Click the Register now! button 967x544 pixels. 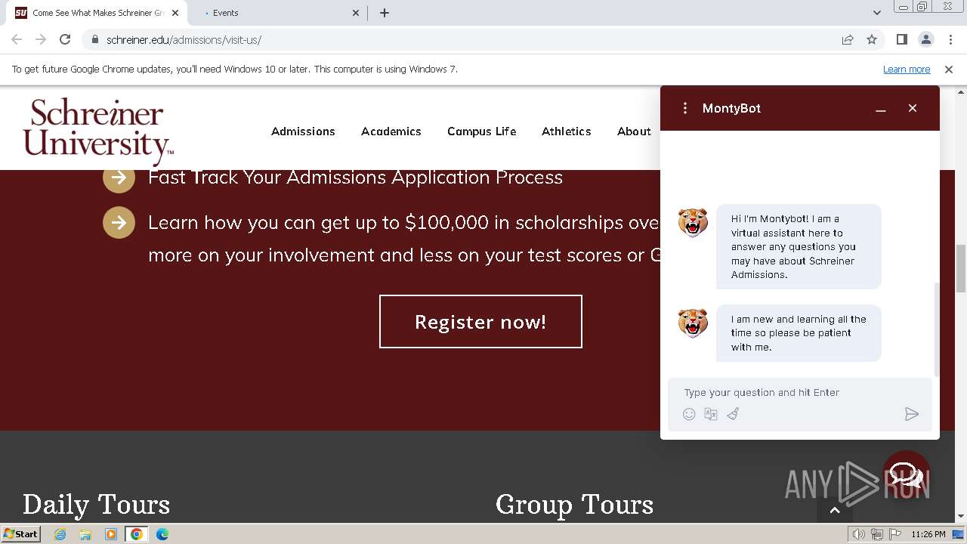tap(480, 322)
